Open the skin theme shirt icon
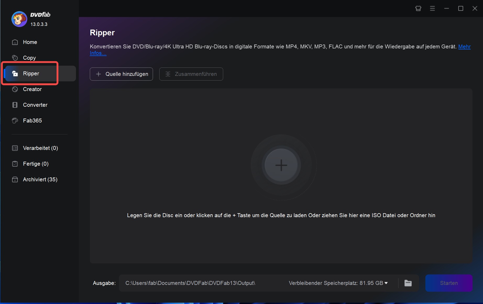483x304 pixels. pyautogui.click(x=418, y=9)
